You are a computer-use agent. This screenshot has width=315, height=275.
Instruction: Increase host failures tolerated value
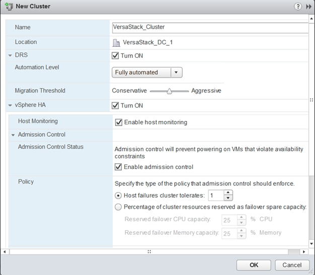coord(228,193)
